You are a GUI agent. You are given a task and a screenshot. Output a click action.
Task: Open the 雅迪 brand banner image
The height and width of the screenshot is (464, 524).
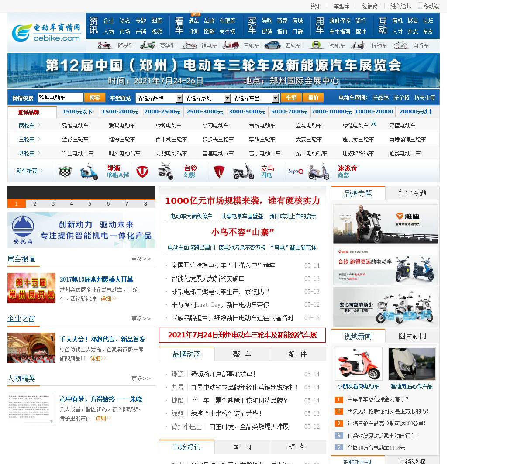(385, 224)
